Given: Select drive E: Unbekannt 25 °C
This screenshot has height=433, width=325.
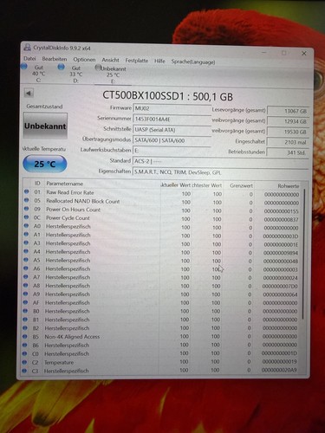Looking at the screenshot, I should tap(112, 75).
